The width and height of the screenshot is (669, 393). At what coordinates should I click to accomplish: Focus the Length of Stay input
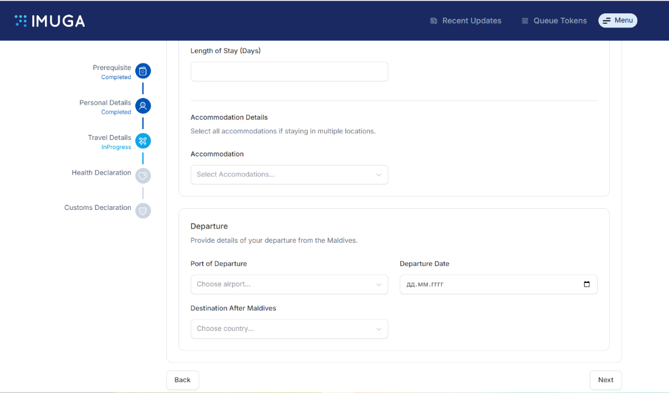click(289, 71)
